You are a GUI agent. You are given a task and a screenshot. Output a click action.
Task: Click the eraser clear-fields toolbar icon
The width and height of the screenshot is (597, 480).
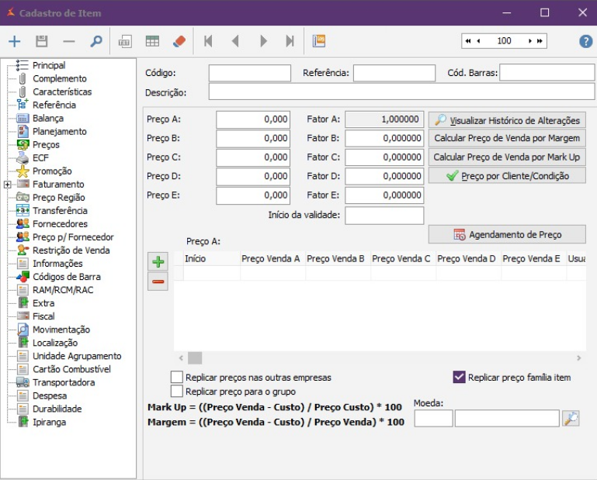[x=179, y=41]
